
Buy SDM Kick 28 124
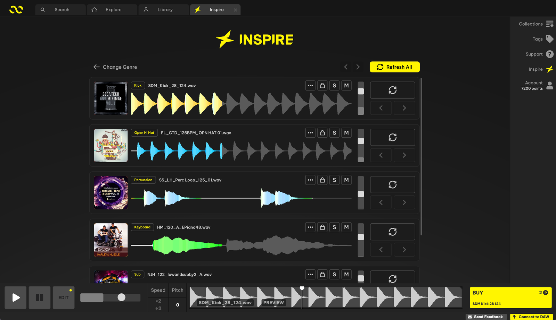[x=510, y=297]
